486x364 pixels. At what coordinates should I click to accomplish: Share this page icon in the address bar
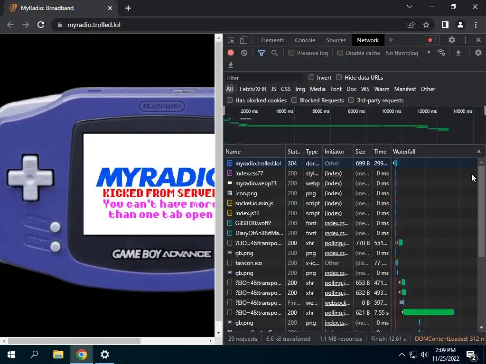click(x=411, y=25)
